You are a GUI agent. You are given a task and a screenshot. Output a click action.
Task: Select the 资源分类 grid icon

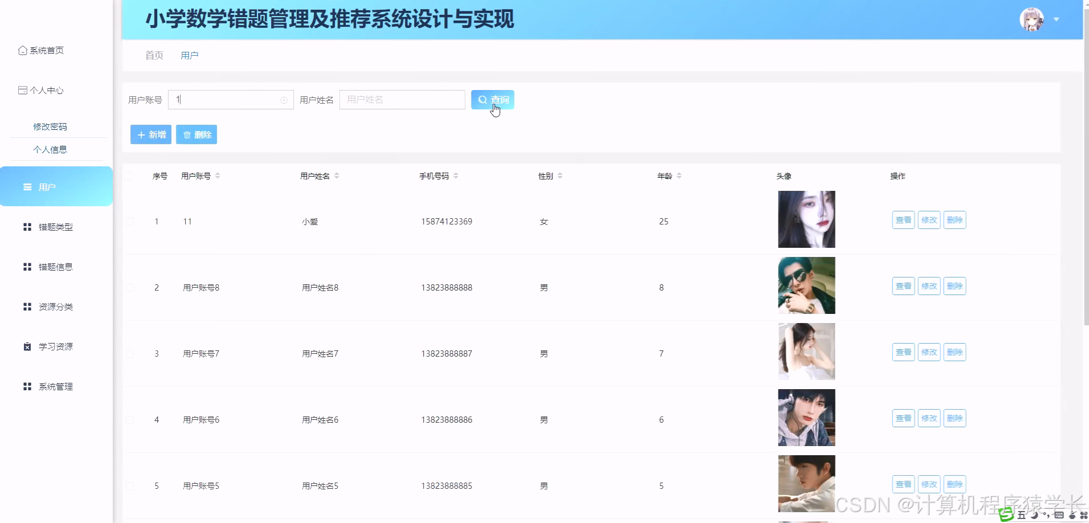point(27,307)
